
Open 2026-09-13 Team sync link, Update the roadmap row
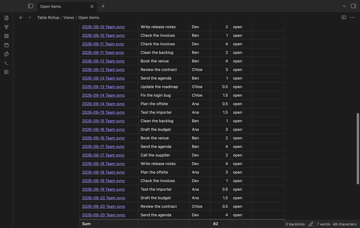click(x=103, y=87)
